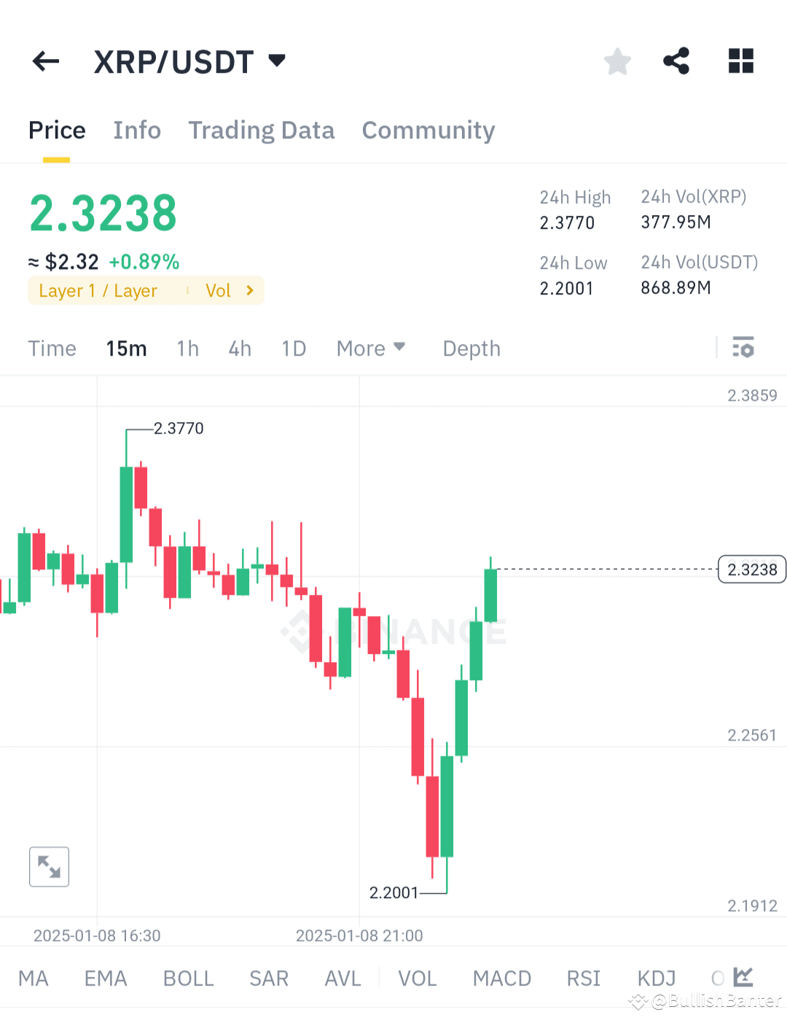Select the MACD indicator

(501, 978)
